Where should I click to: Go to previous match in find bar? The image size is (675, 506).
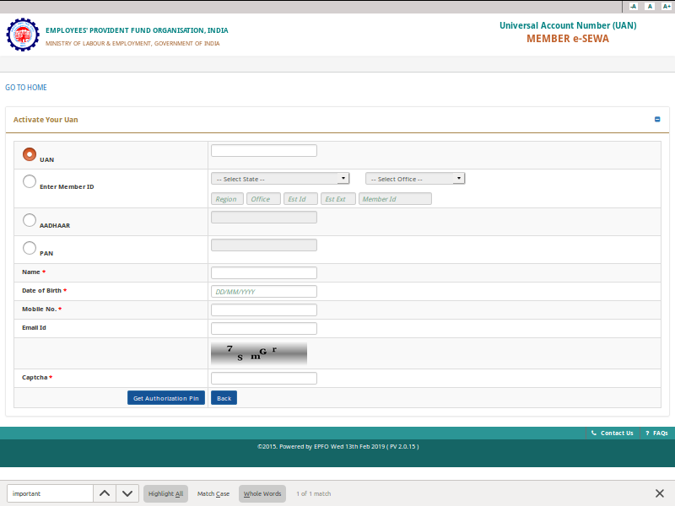(x=104, y=493)
